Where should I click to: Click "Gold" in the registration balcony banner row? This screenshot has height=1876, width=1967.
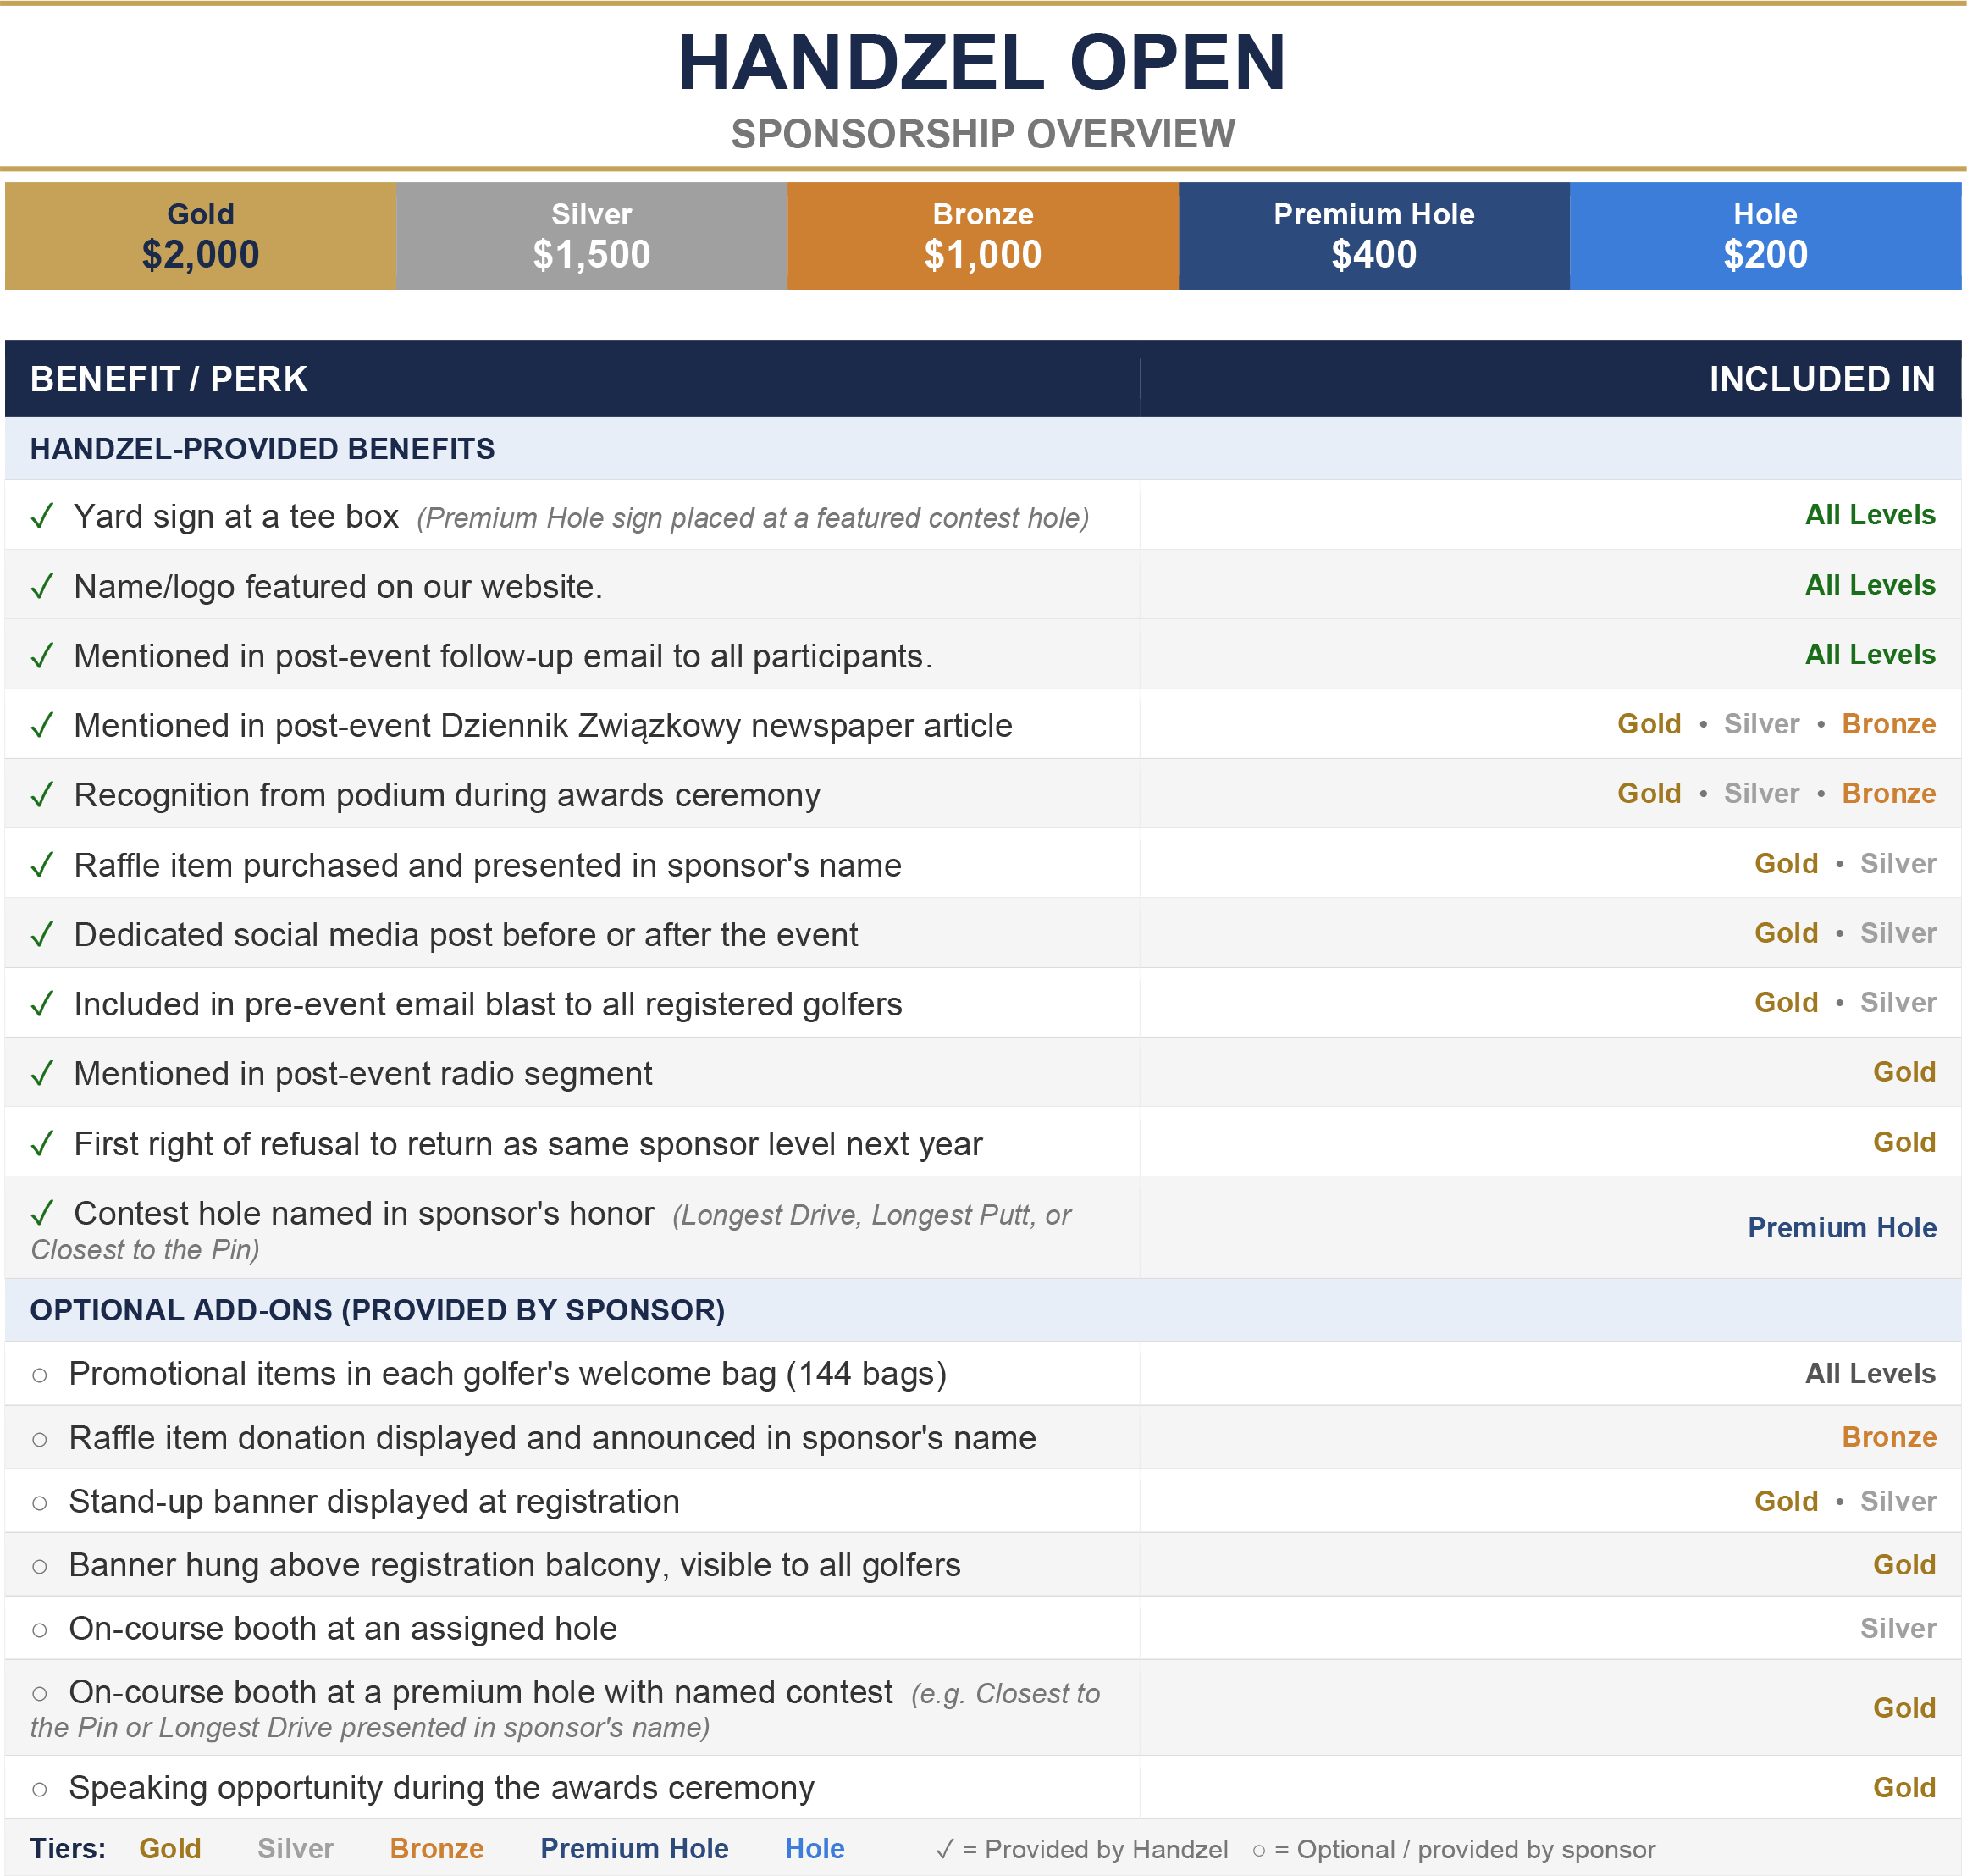1904,1565
